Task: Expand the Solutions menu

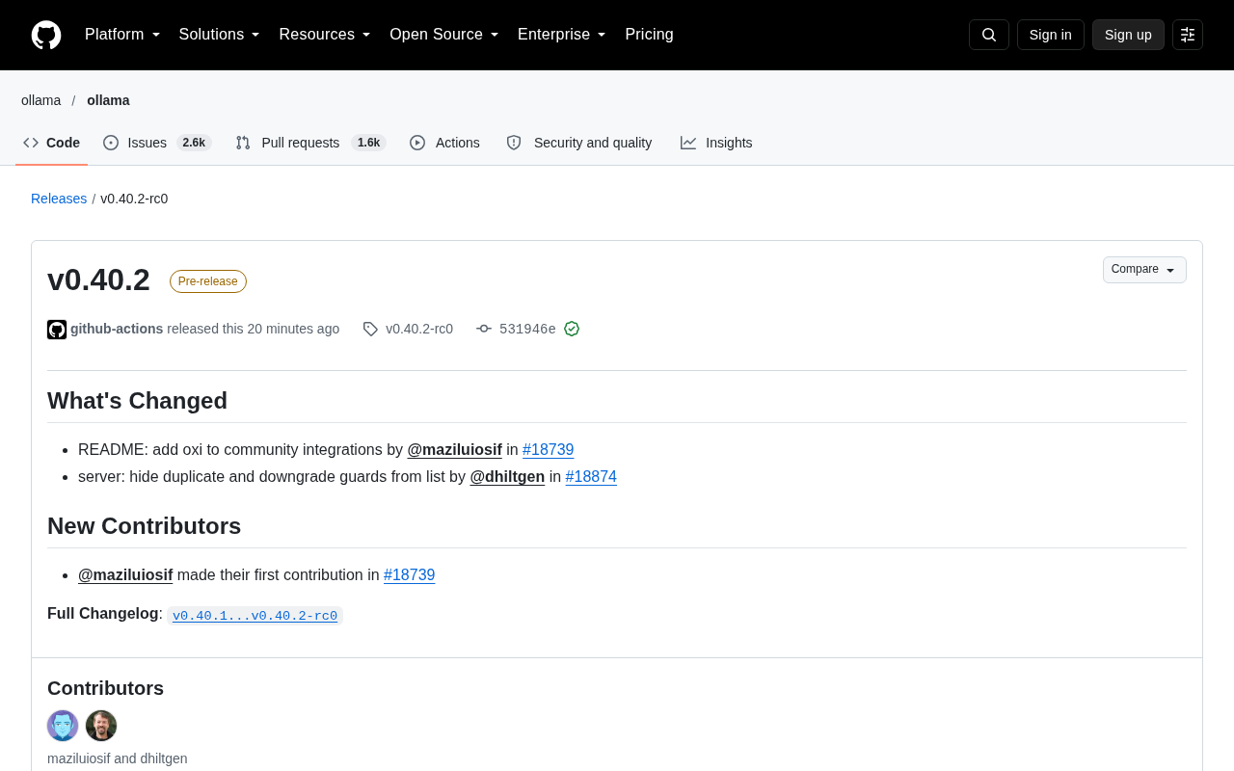Action: point(220,35)
